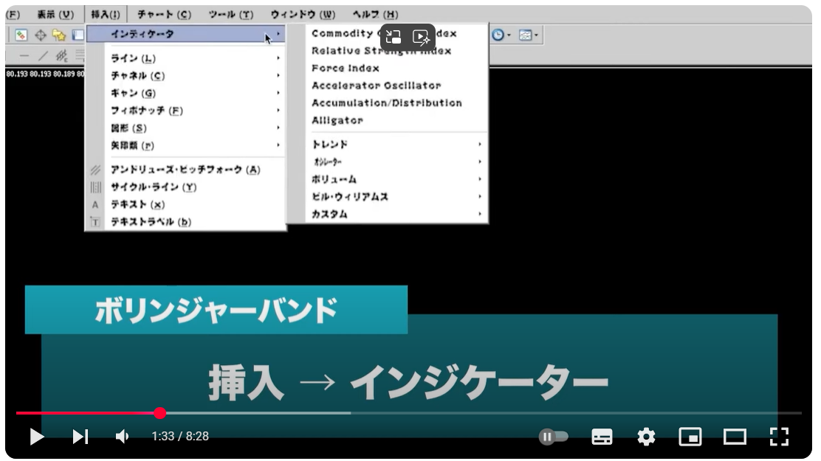The image size is (821, 461).
Task: Choose テキストラベル (b) from insert menu
Action: 151,221
